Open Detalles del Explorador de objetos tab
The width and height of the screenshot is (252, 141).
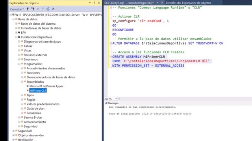click(188, 3)
